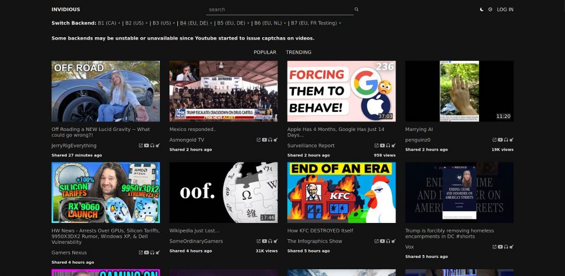Viewport: 565px width, 276px height.
Task: Open the Marrying AI video thumbnail
Action: [x=459, y=91]
